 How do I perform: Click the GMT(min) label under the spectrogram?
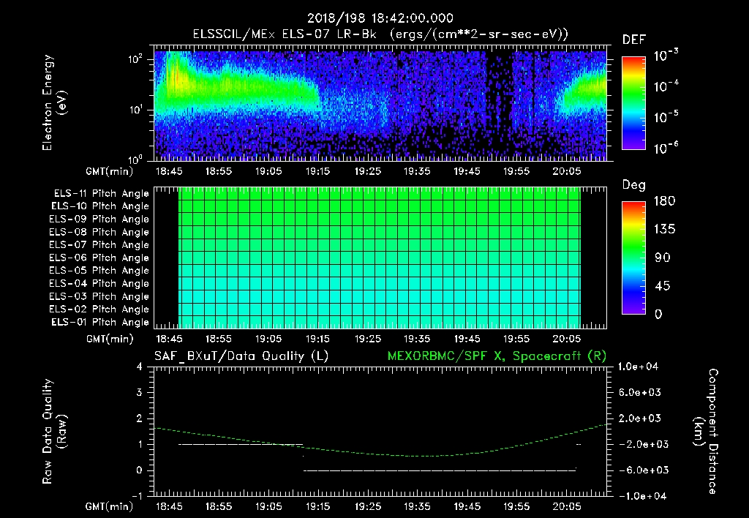tap(110, 171)
